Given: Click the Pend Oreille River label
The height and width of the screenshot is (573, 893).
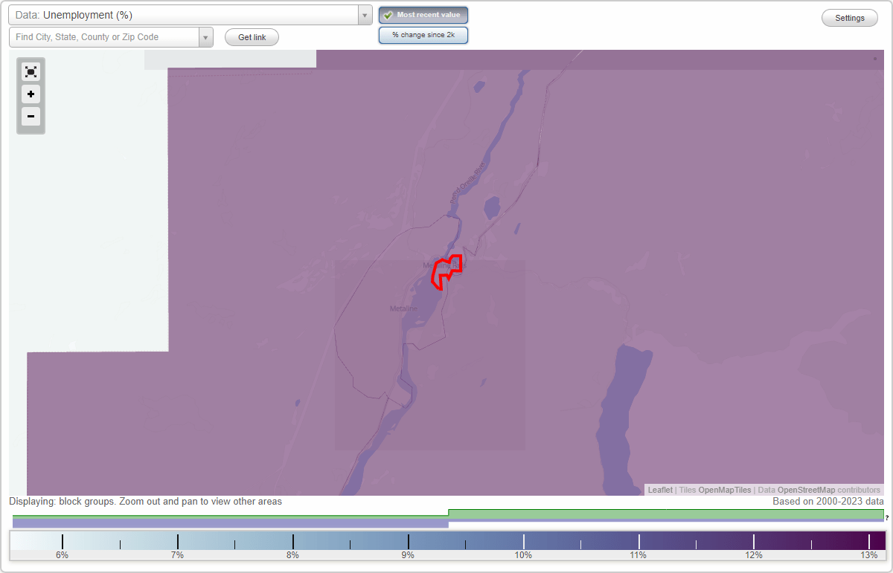Looking at the screenshot, I should (x=467, y=184).
